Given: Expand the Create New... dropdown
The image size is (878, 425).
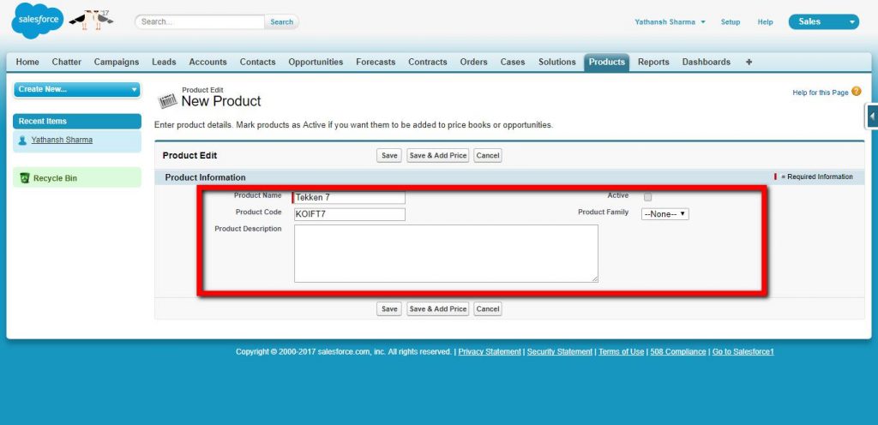Looking at the screenshot, I should (76, 89).
